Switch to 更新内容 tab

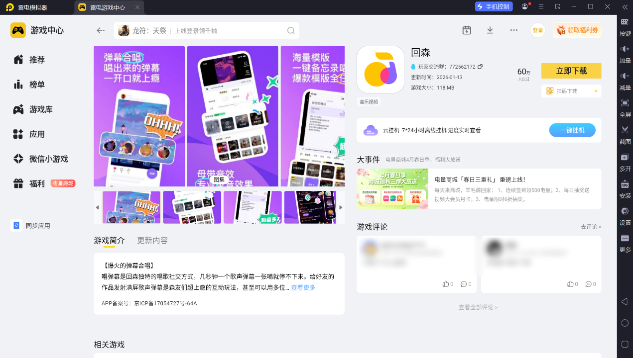coord(152,241)
